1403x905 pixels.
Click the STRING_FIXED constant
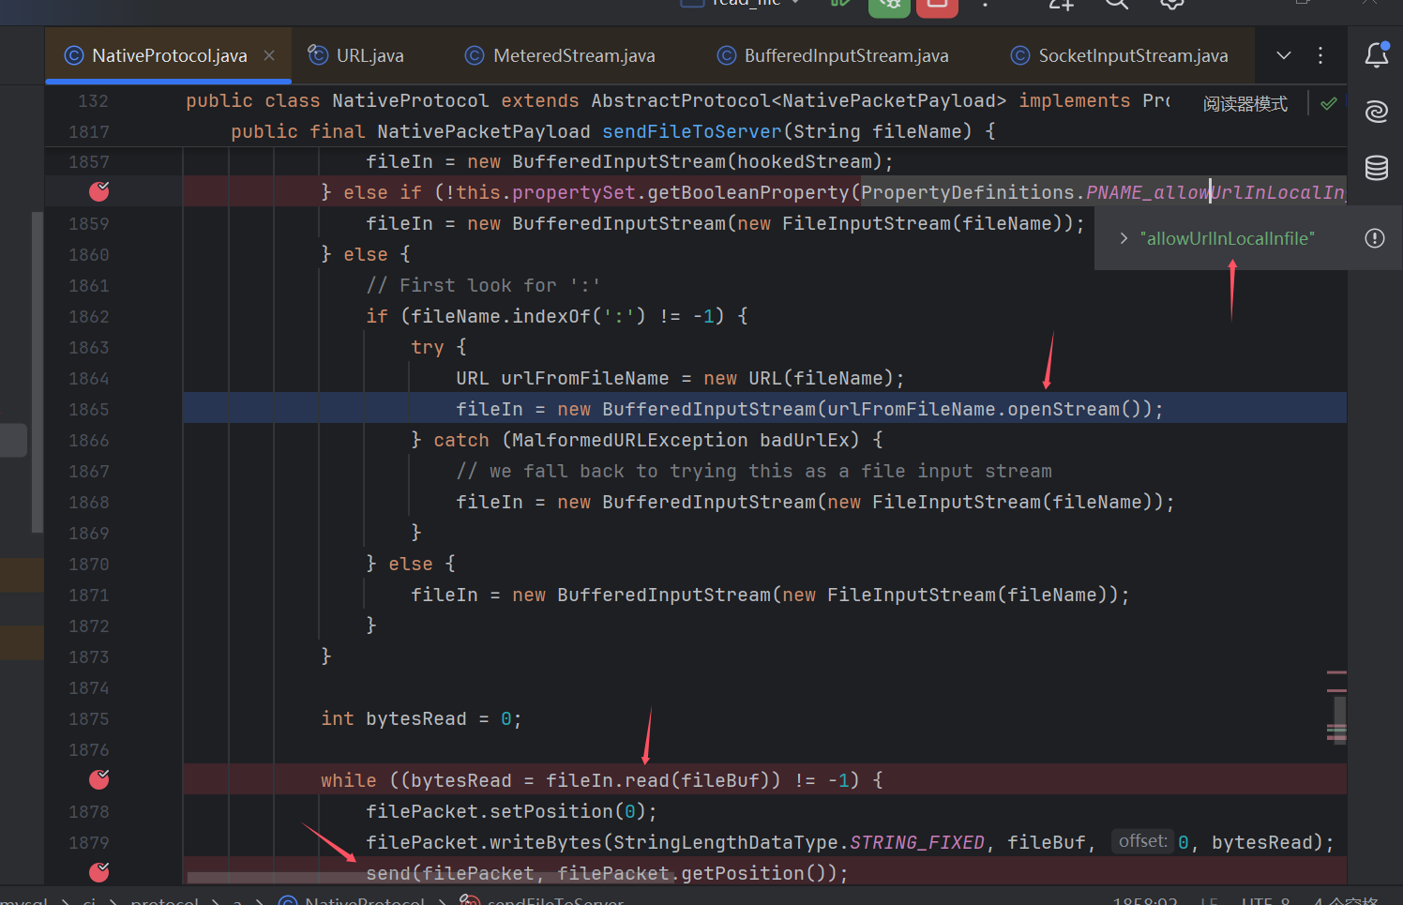click(917, 842)
